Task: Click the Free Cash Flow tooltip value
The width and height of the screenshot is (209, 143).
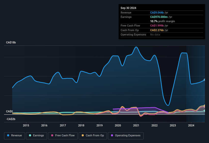Action: pos(157,26)
